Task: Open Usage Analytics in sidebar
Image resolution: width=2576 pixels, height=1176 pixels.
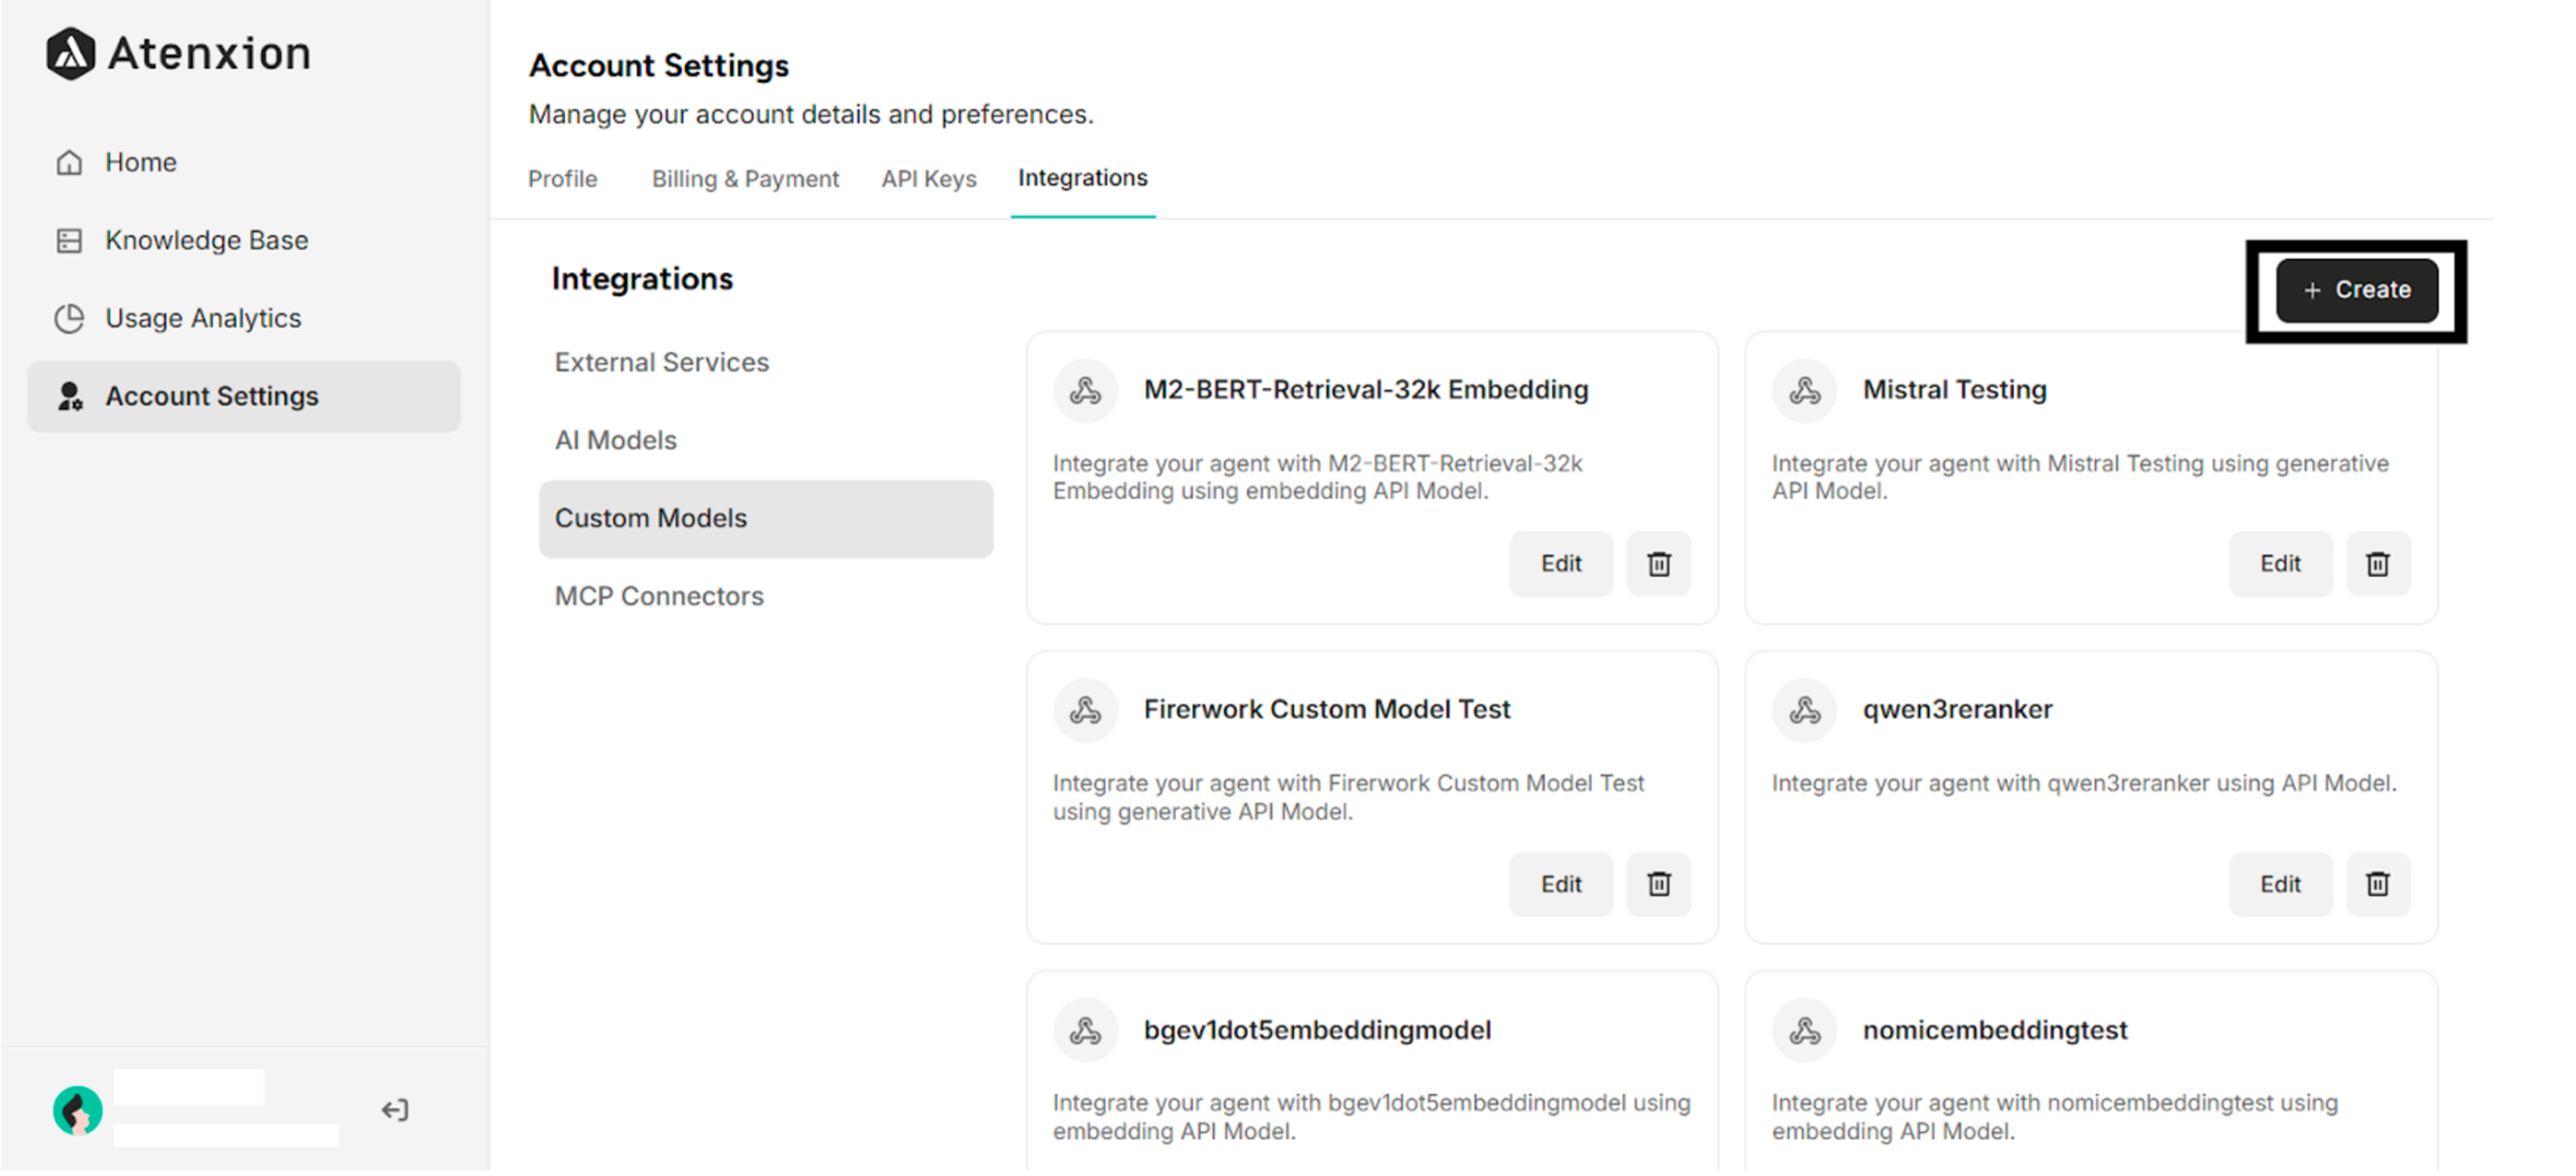Action: 203,318
